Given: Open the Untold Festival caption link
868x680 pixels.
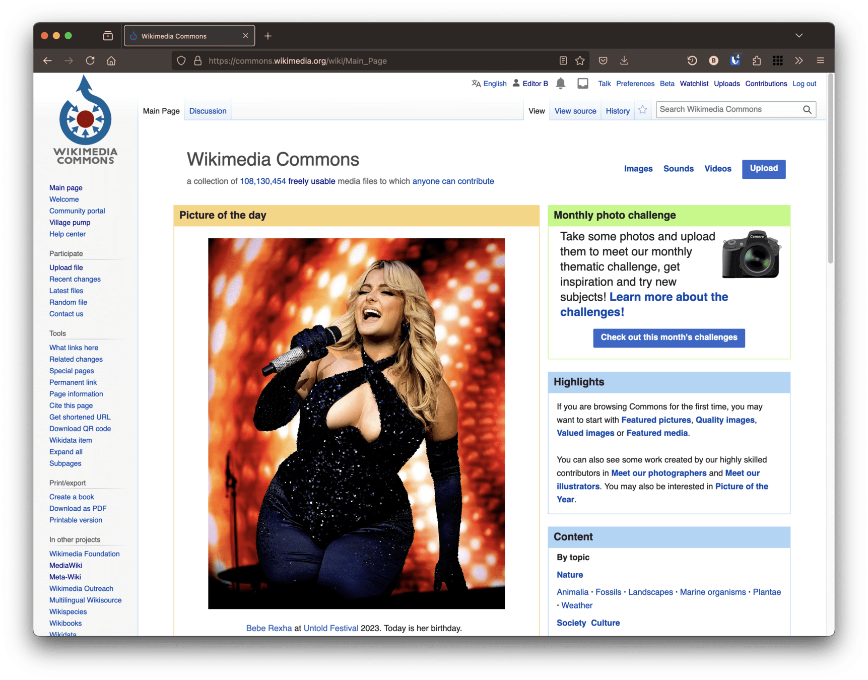Looking at the screenshot, I should click(330, 628).
